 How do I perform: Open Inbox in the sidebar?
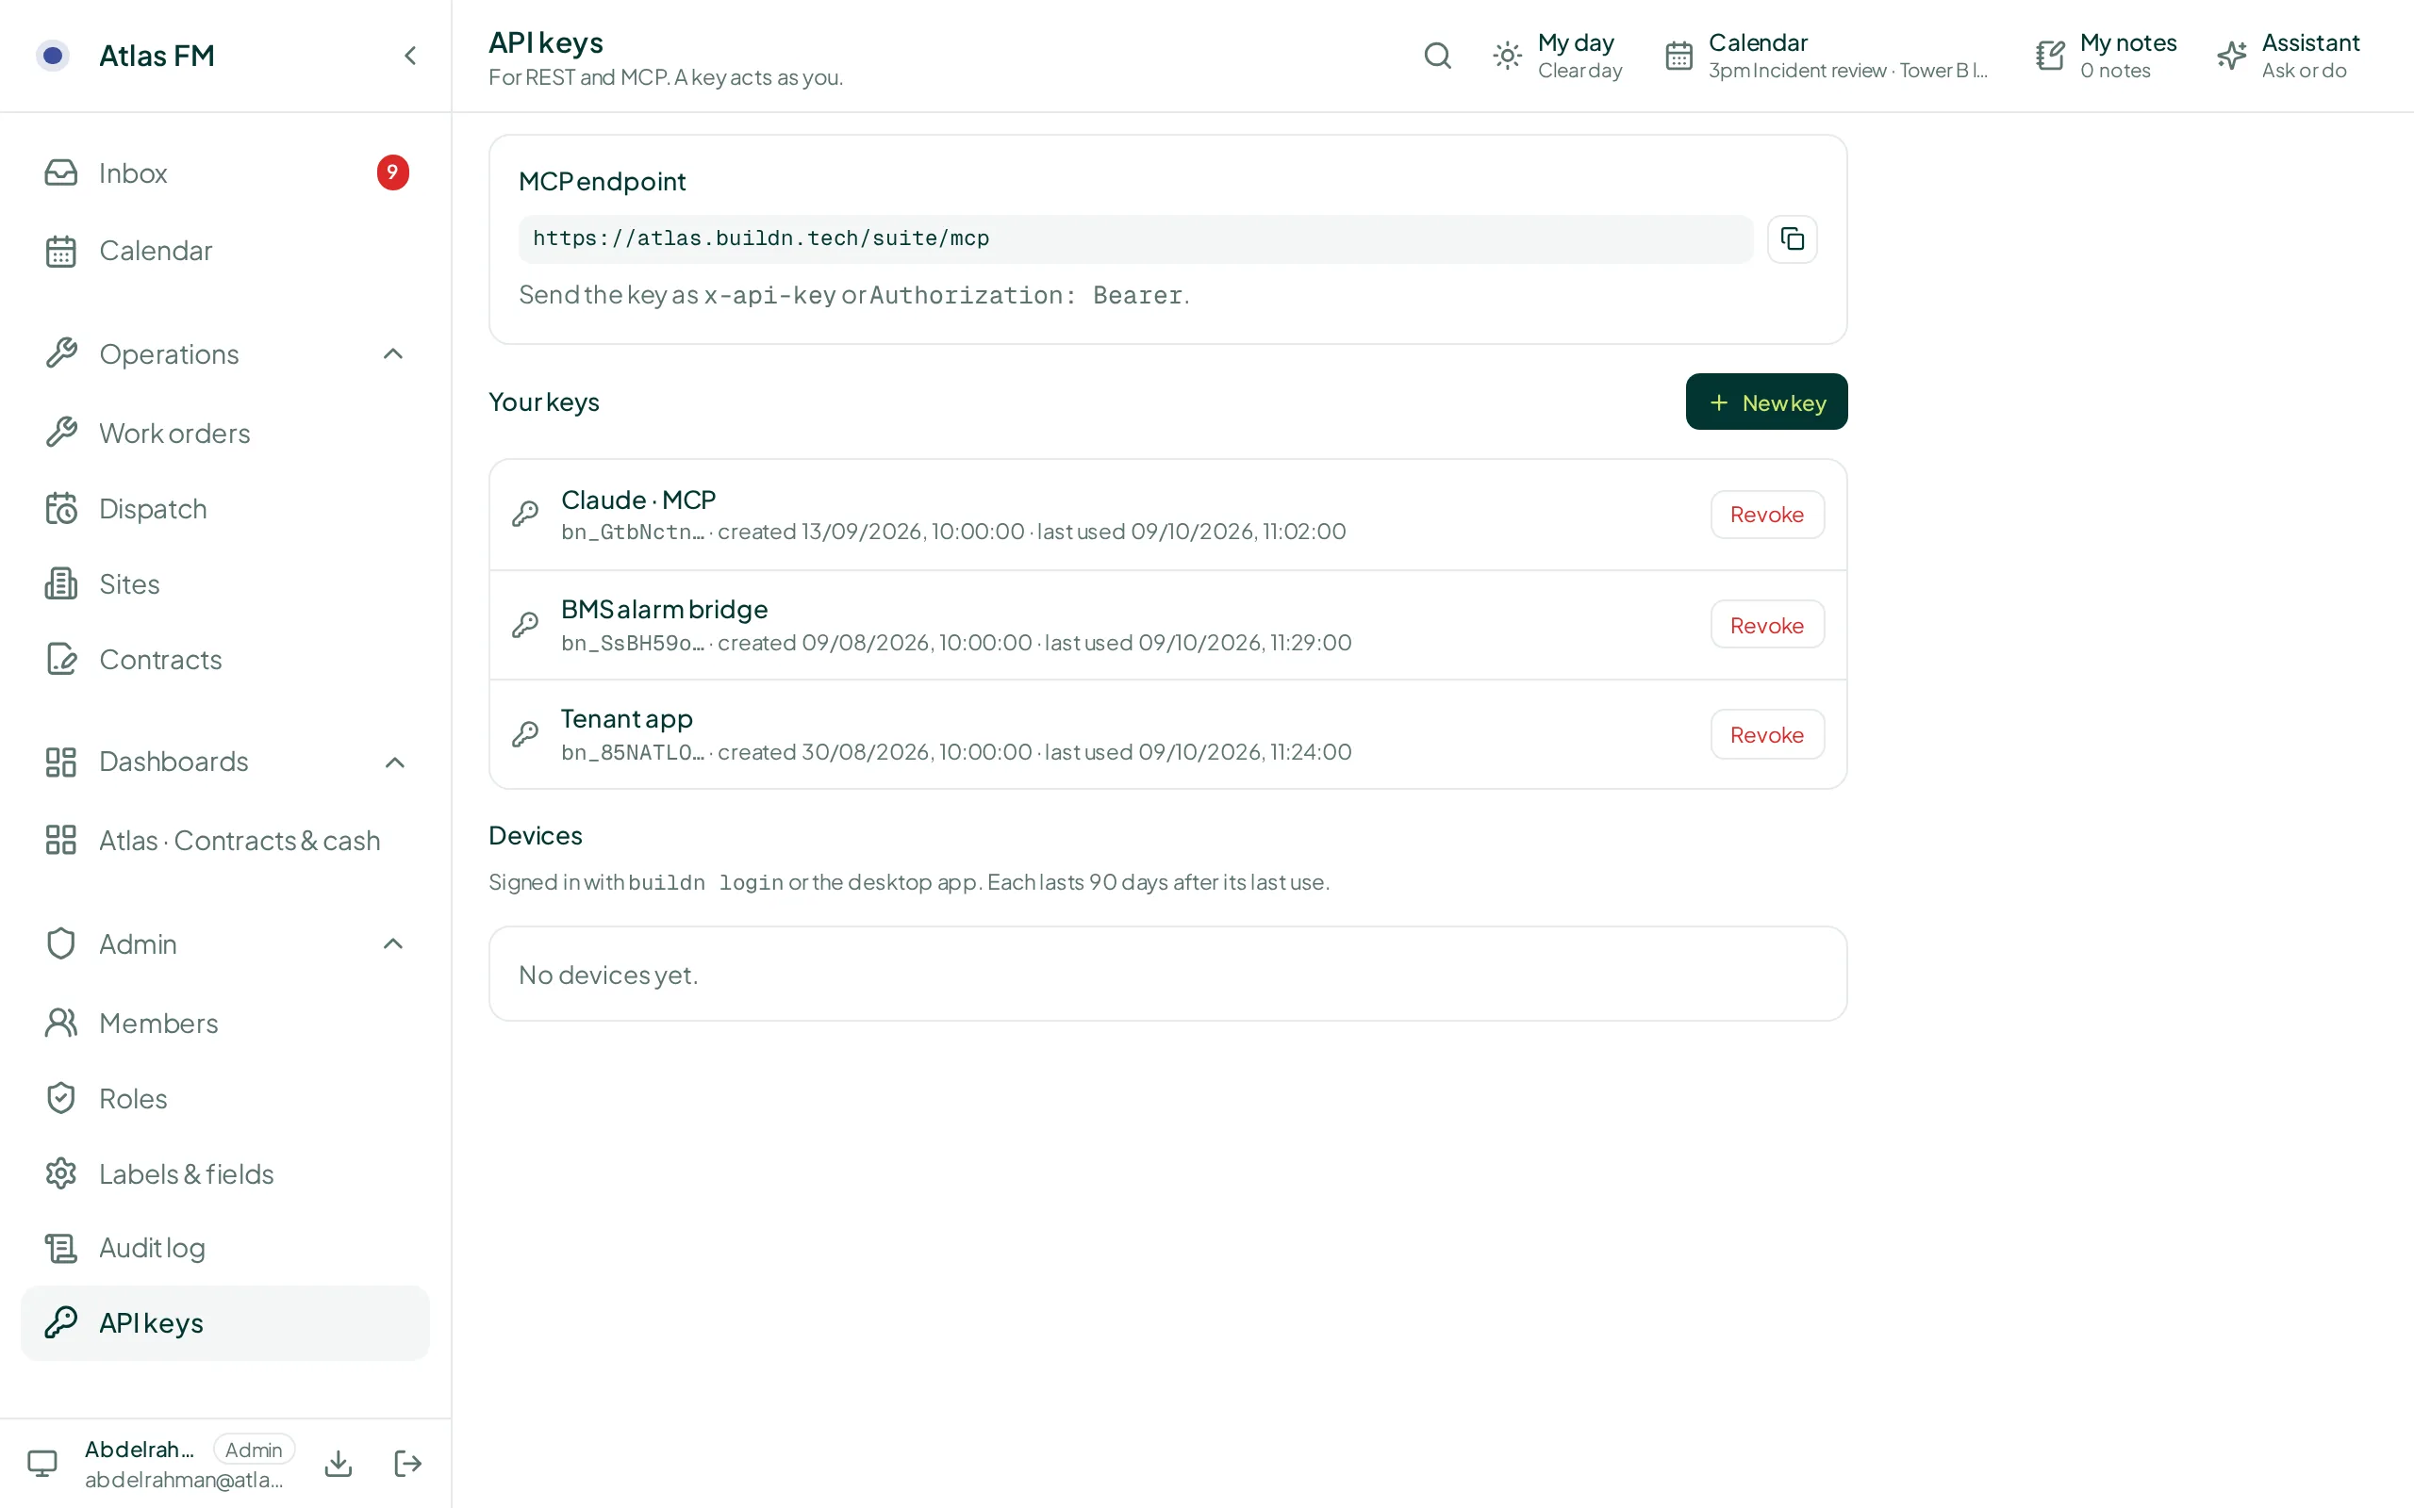click(225, 173)
